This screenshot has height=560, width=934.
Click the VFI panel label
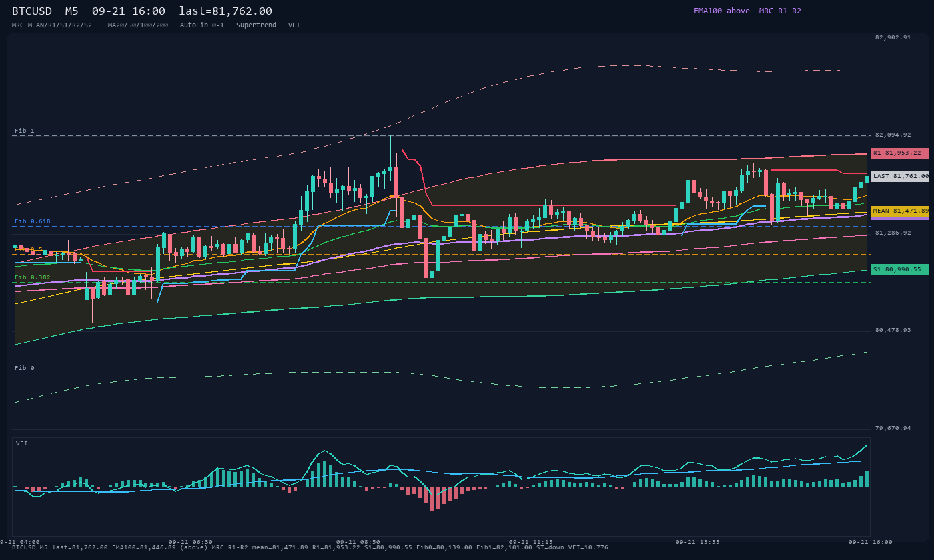(x=22, y=443)
